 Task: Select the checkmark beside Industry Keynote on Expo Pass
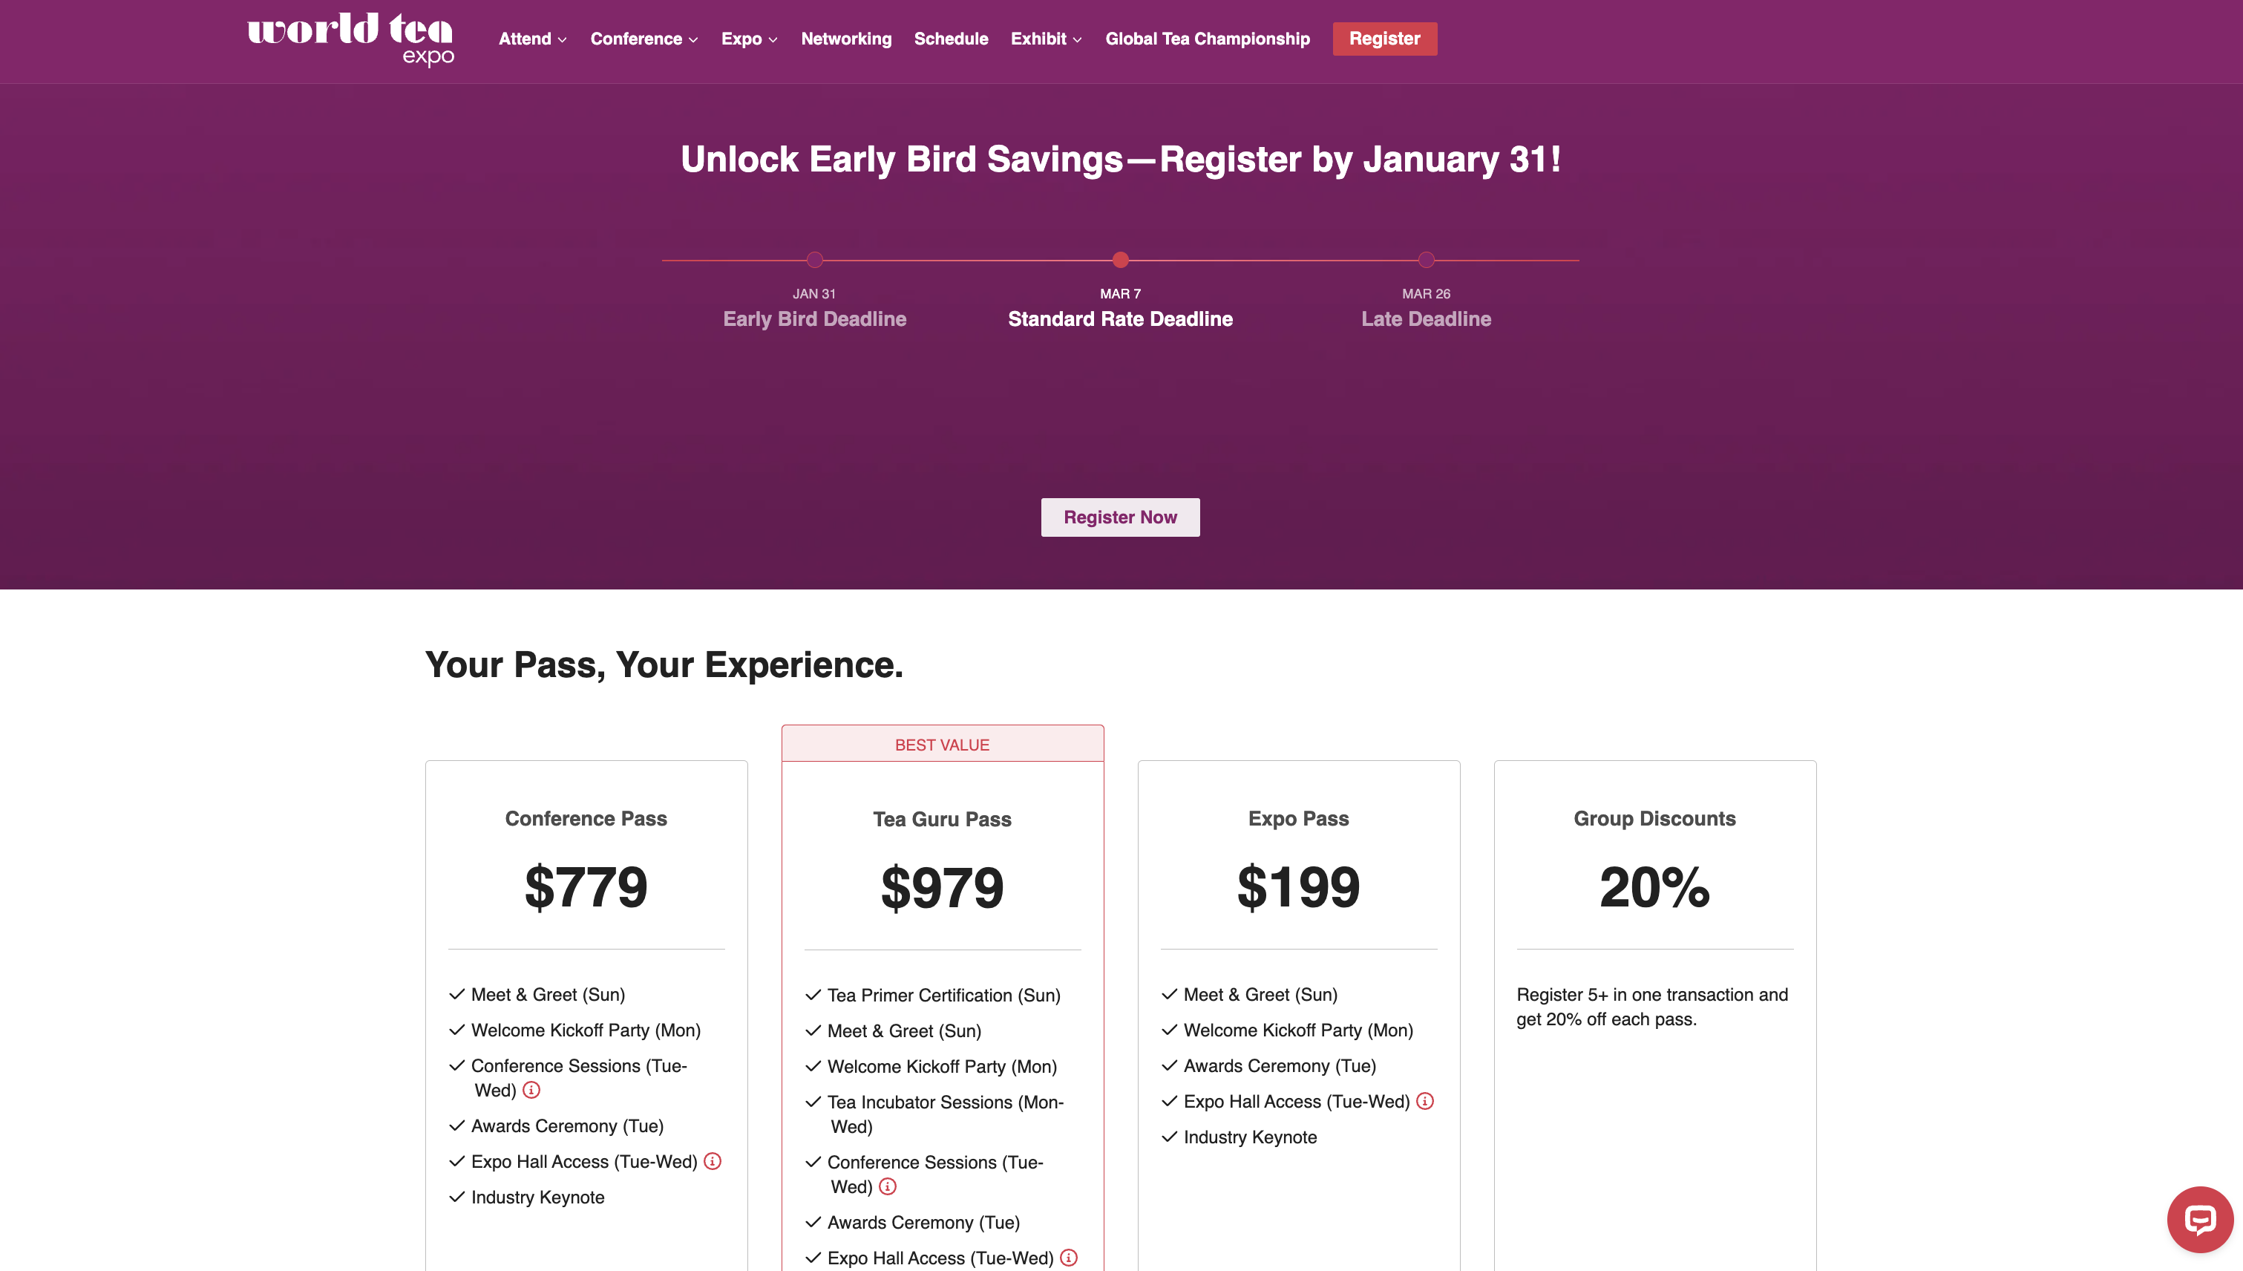(x=1168, y=1137)
